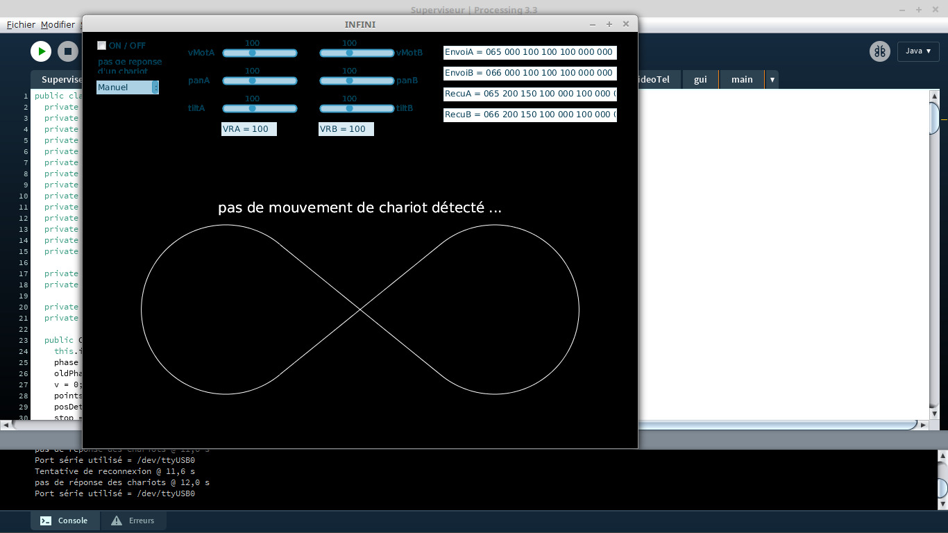
Task: Click the editor vertical scrollbar down arrow
Action: point(934,414)
